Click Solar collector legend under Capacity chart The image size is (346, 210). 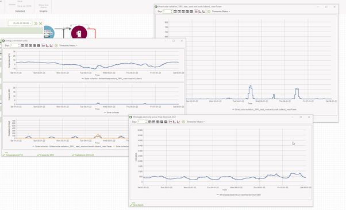(x=112, y=112)
